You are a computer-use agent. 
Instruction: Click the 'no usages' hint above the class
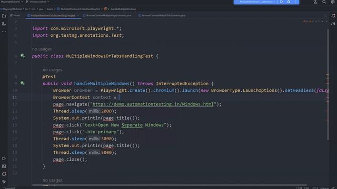(x=42, y=49)
